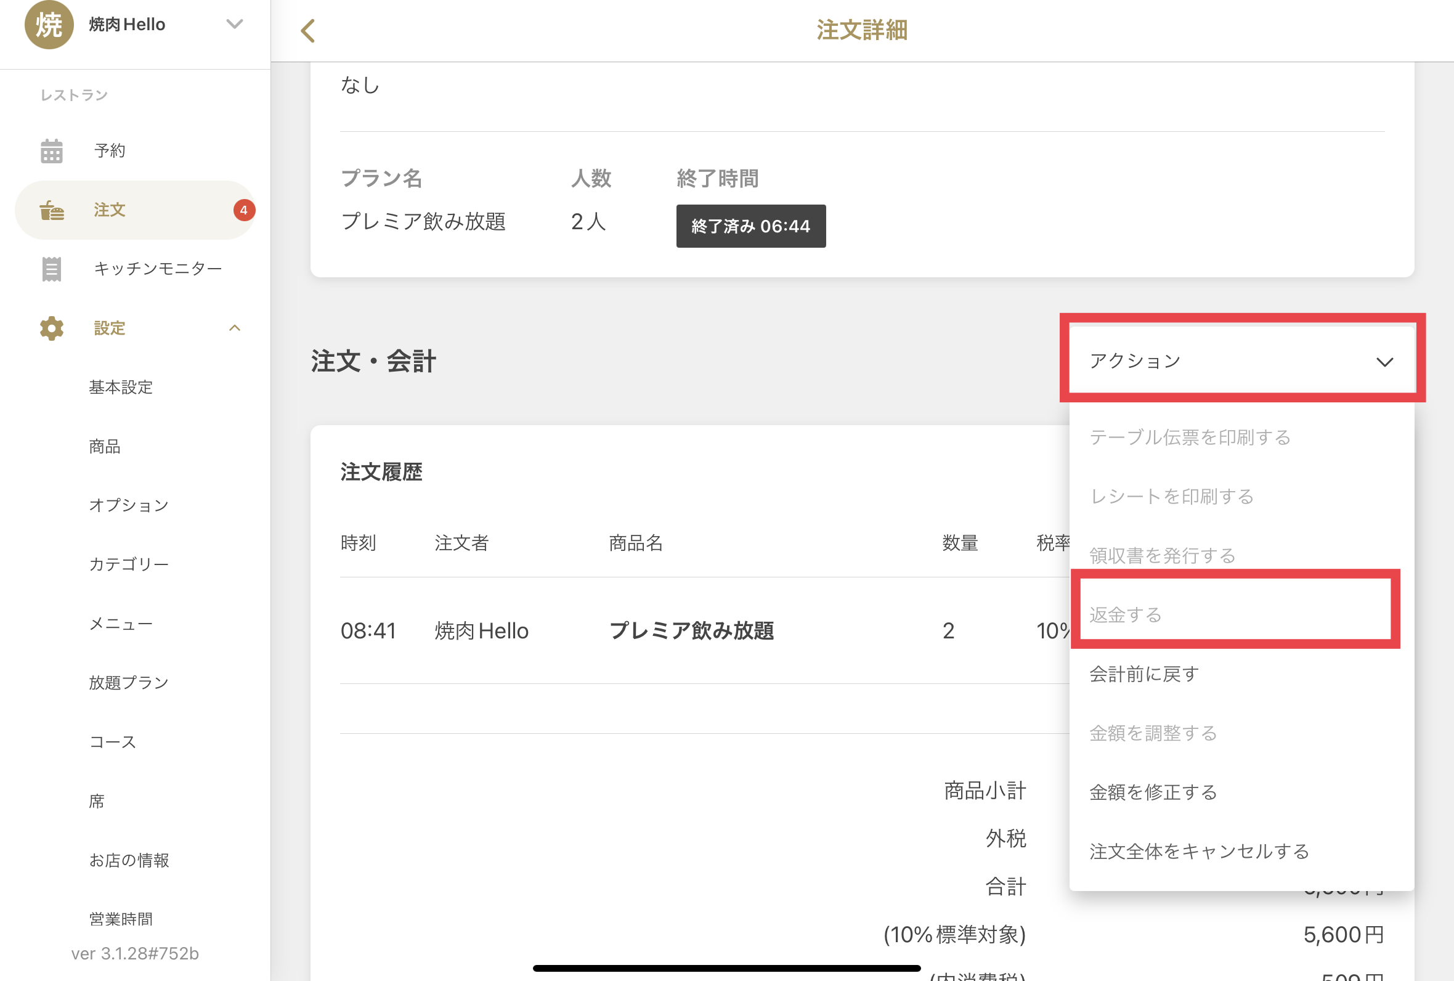Select the 注文 orders icon with badge
The height and width of the screenshot is (981, 1454).
[x=52, y=210]
